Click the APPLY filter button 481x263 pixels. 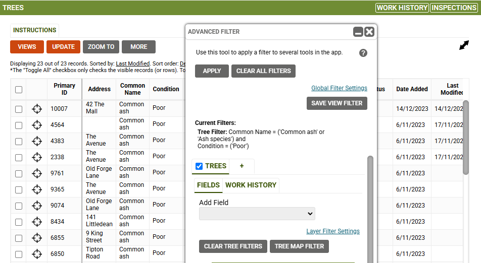pos(212,71)
